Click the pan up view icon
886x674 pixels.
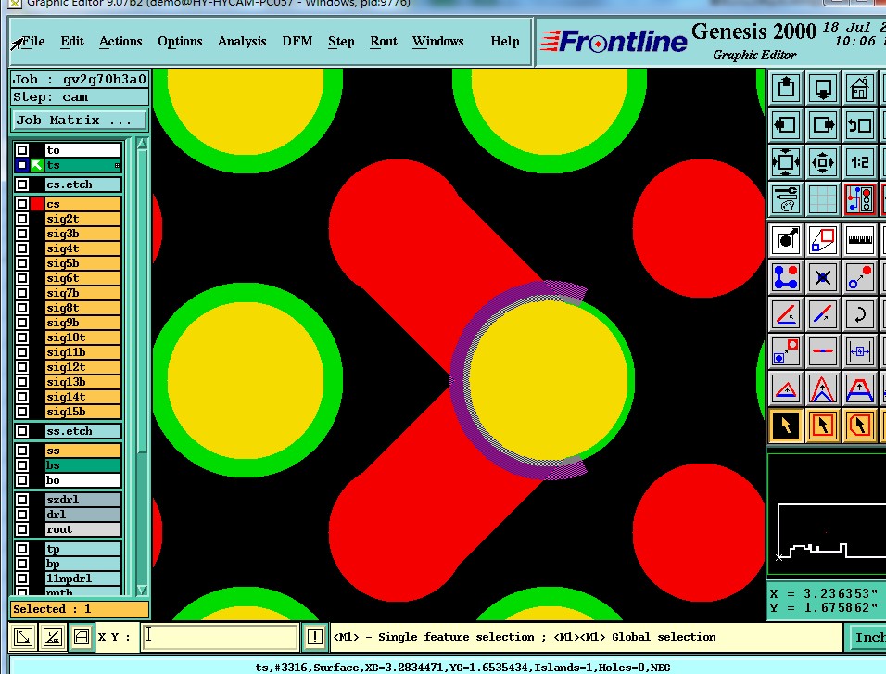pyautogui.click(x=786, y=88)
